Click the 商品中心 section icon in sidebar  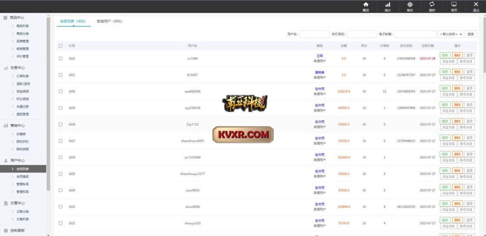pyautogui.click(x=5, y=18)
